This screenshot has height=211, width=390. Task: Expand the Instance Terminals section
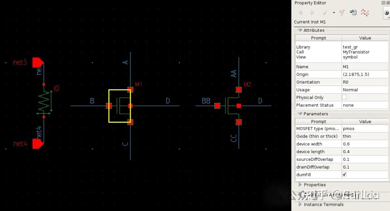[300, 205]
